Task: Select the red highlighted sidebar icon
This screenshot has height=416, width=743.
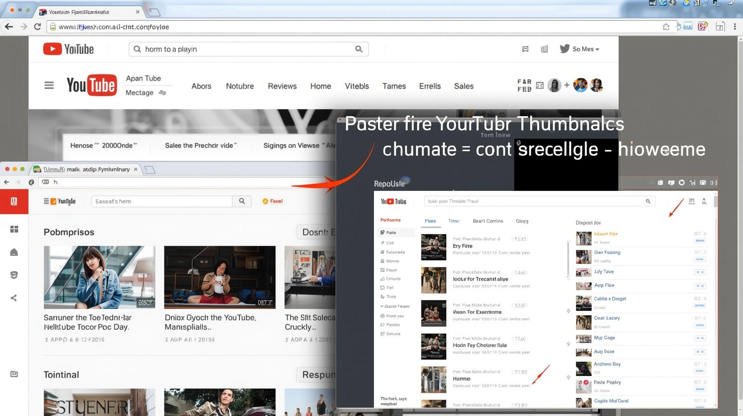Action: click(14, 201)
